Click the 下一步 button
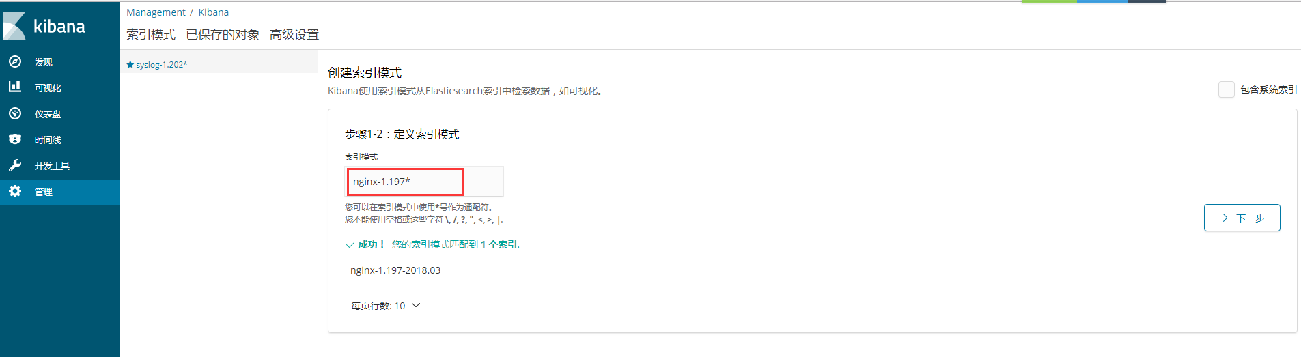Viewport: 1301px width, 357px height. click(1242, 218)
